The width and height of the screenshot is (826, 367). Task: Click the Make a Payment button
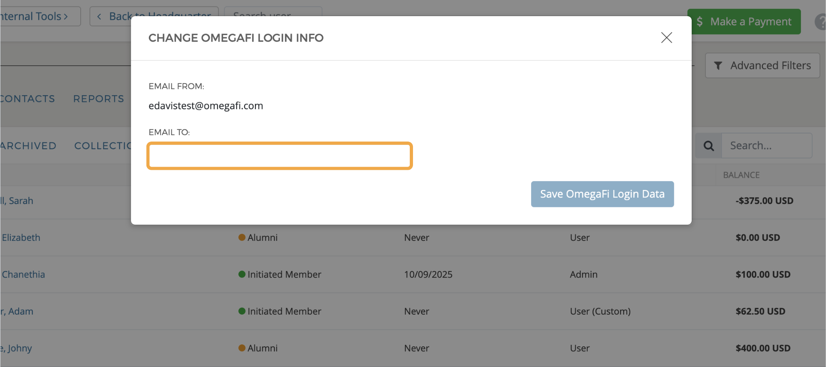[x=744, y=21]
